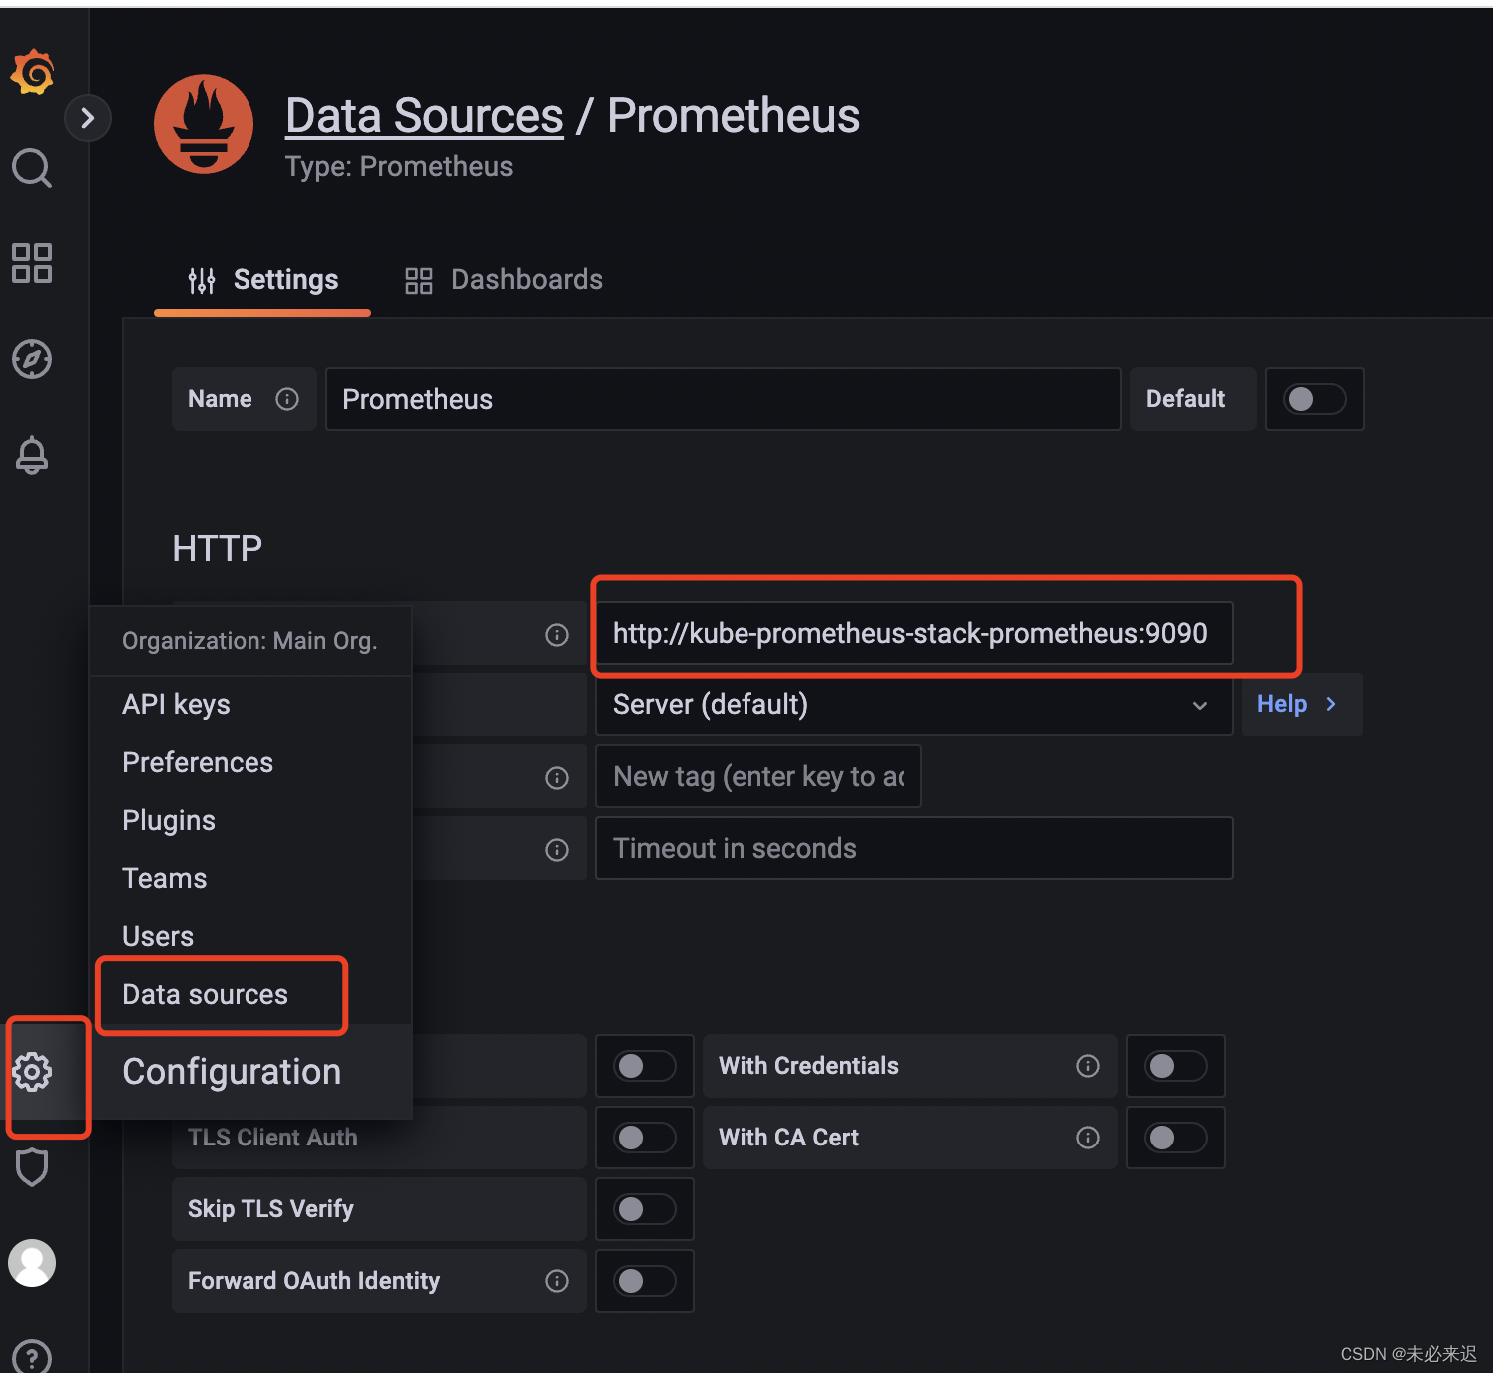
Task: Enable the Forward OAuth Identity switch
Action: coord(645,1281)
